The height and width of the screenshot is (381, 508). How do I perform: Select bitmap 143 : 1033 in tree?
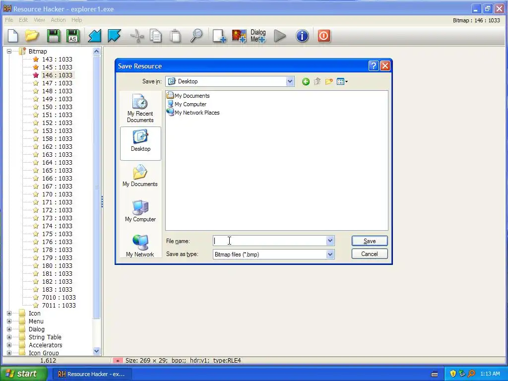57,60
